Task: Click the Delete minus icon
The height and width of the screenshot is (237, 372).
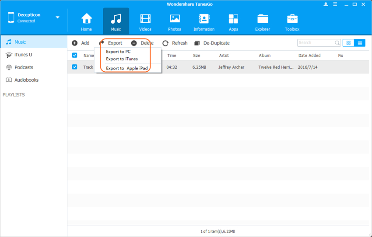Action: [134, 43]
